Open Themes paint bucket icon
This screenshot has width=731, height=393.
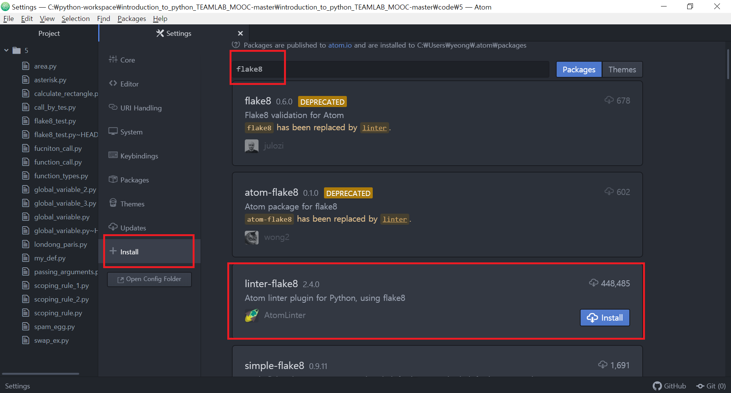tap(113, 203)
